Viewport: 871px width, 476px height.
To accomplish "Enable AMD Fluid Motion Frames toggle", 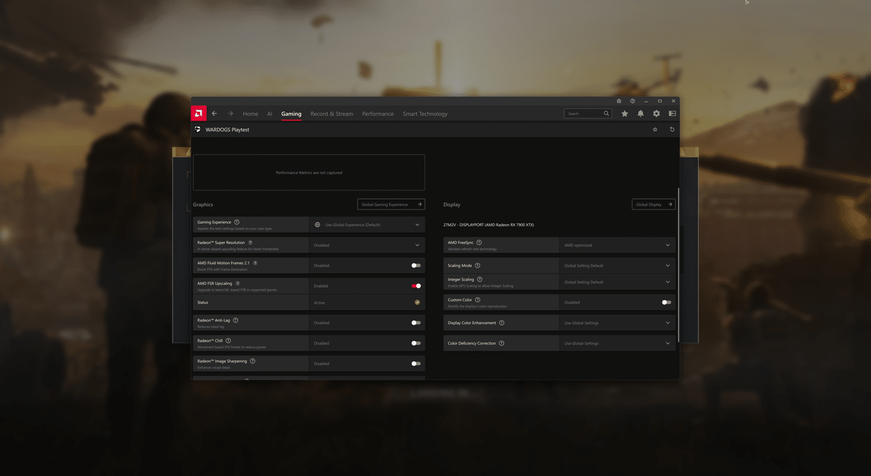I will [416, 266].
